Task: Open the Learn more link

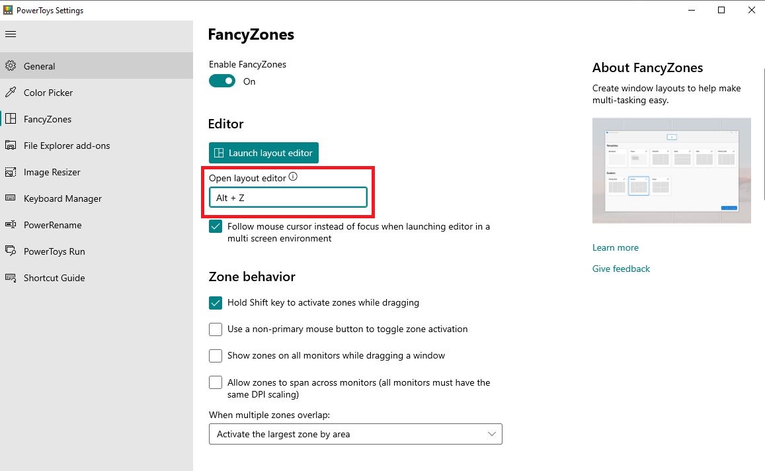Action: pyautogui.click(x=615, y=247)
